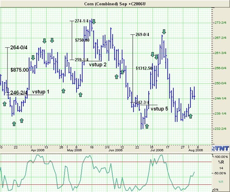Viewport: 230px width, 192px height.
Task: Click the 26 date tick label
Action: coord(61,147)
